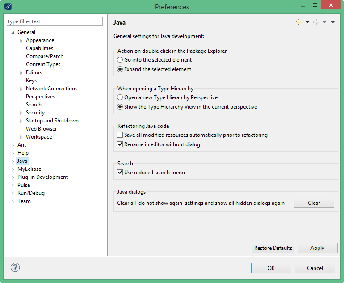
Task: Select the Team preference category
Action: pos(24,201)
